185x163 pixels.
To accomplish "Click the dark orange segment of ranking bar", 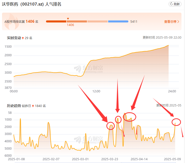I will 56,21.
